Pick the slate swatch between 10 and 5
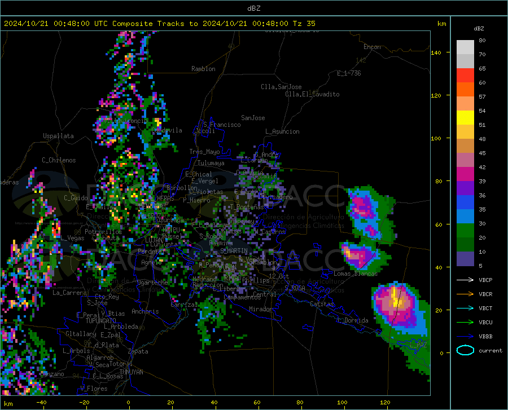 465,258
